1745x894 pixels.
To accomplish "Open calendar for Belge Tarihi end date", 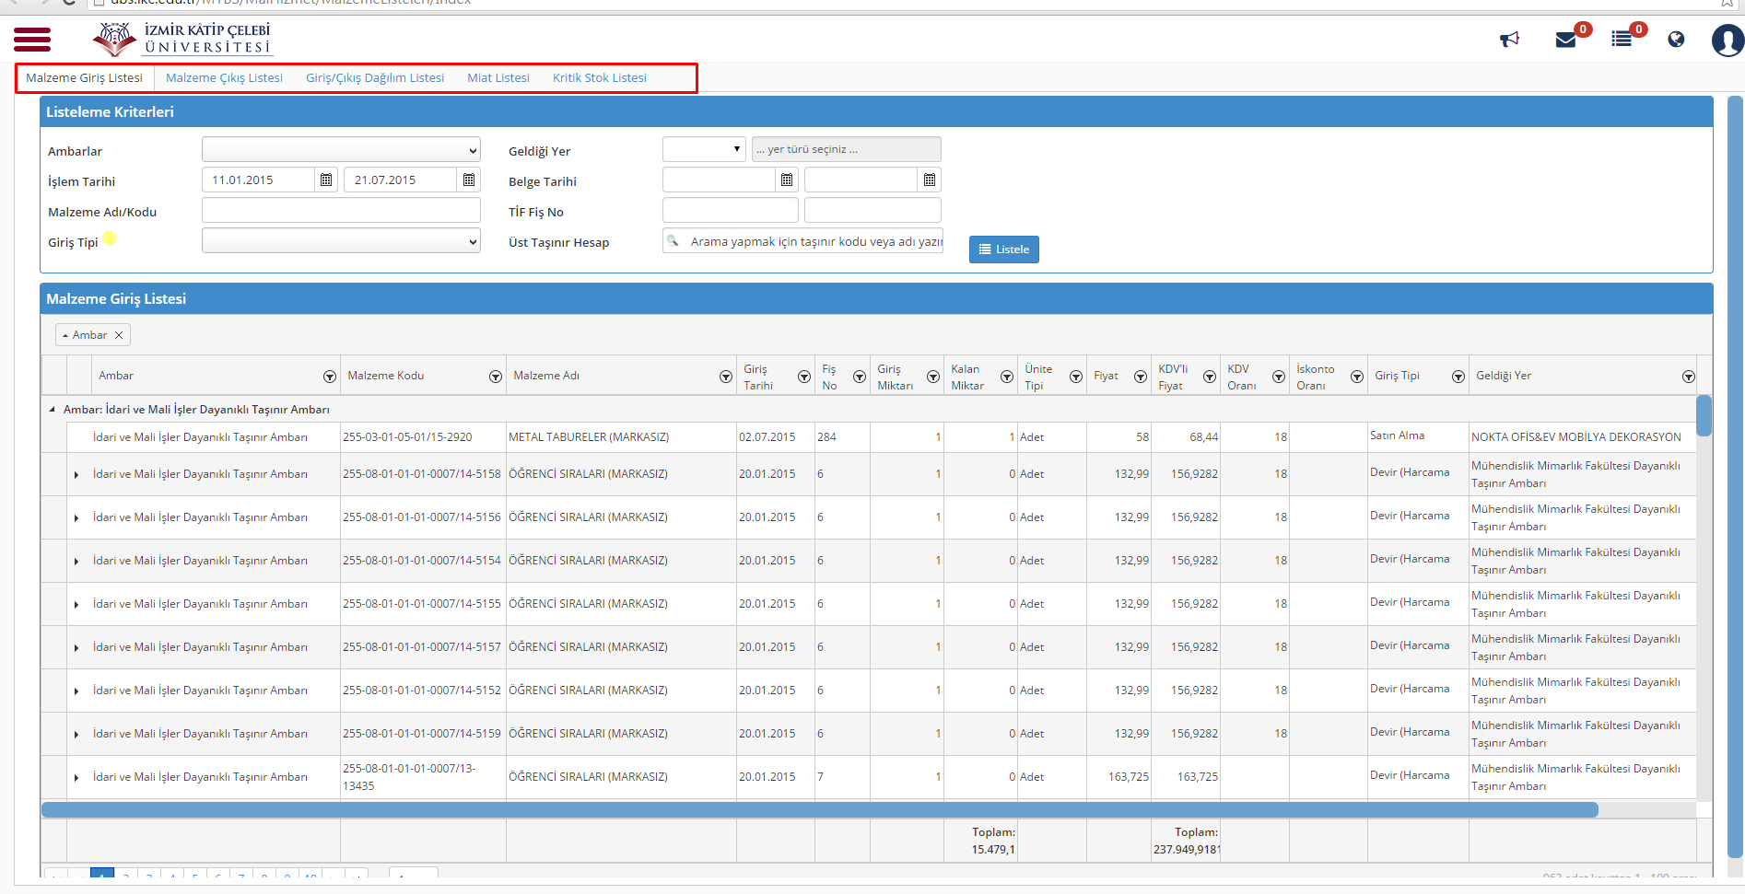I will [x=930, y=180].
